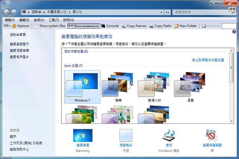The image size is (239, 159).
Task: Open 變更帳戶圖片 link
Action: pyautogui.click(x=19, y=57)
